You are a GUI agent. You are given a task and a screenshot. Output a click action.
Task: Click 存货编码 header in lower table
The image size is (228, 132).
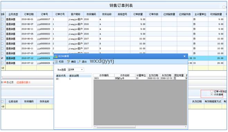click(x=29, y=102)
